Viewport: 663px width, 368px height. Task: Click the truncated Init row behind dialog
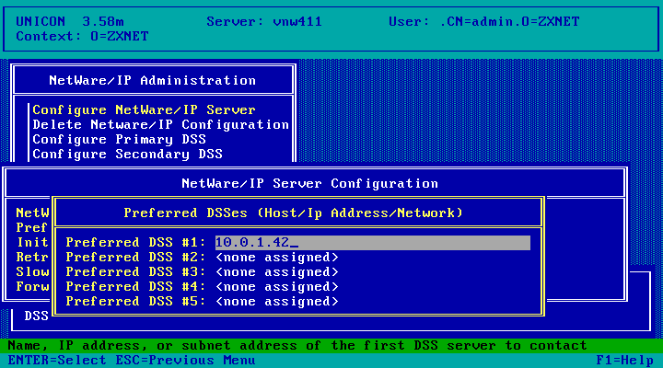coord(32,243)
